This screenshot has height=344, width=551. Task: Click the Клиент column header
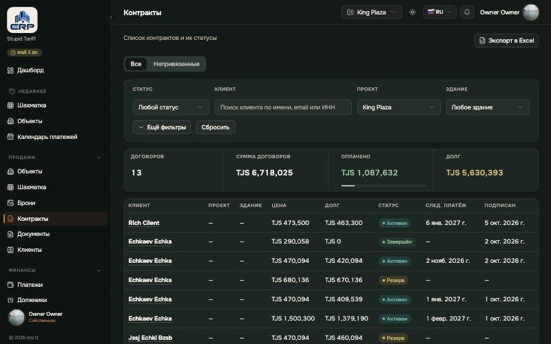coord(139,205)
